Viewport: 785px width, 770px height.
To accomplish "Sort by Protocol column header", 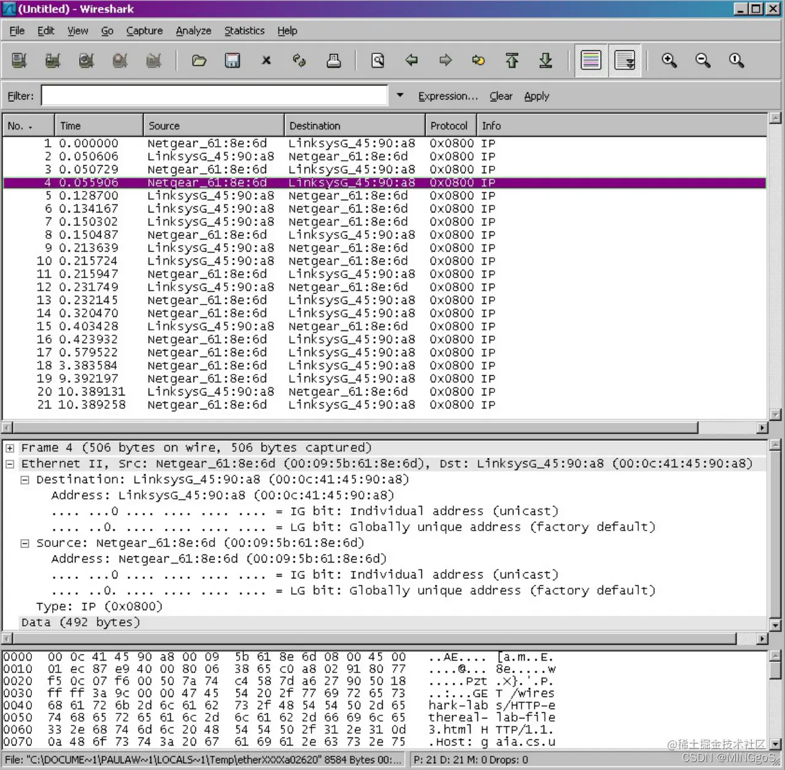I will [x=451, y=125].
